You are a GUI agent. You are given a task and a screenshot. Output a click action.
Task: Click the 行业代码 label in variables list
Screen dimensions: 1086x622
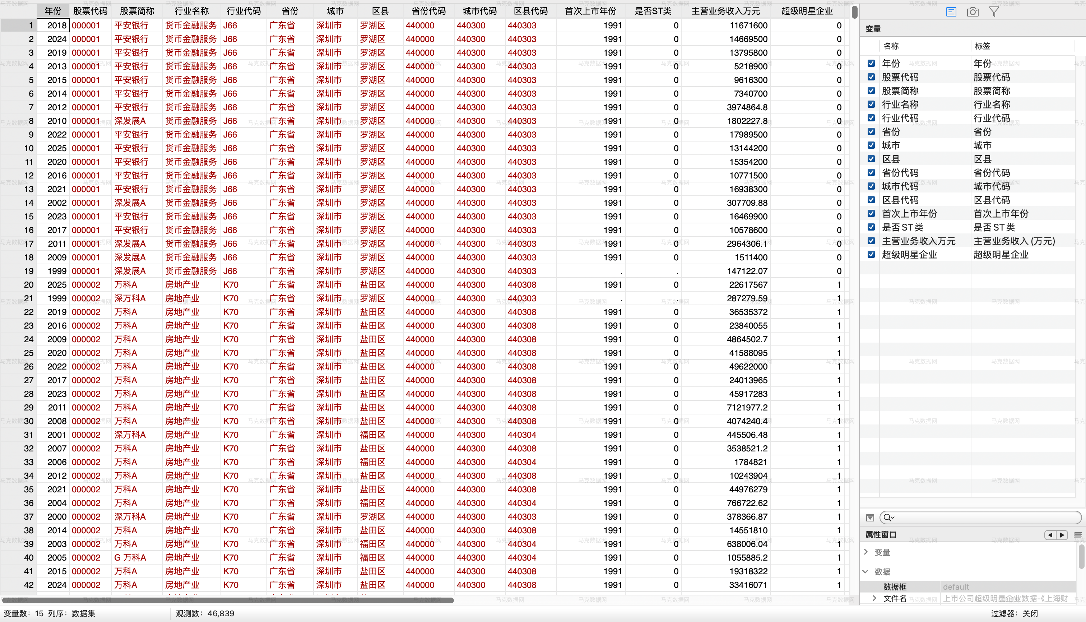tap(992, 118)
